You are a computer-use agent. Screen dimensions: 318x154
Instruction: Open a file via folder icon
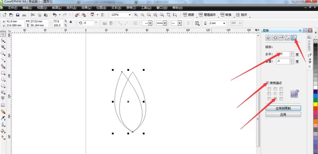11,15
